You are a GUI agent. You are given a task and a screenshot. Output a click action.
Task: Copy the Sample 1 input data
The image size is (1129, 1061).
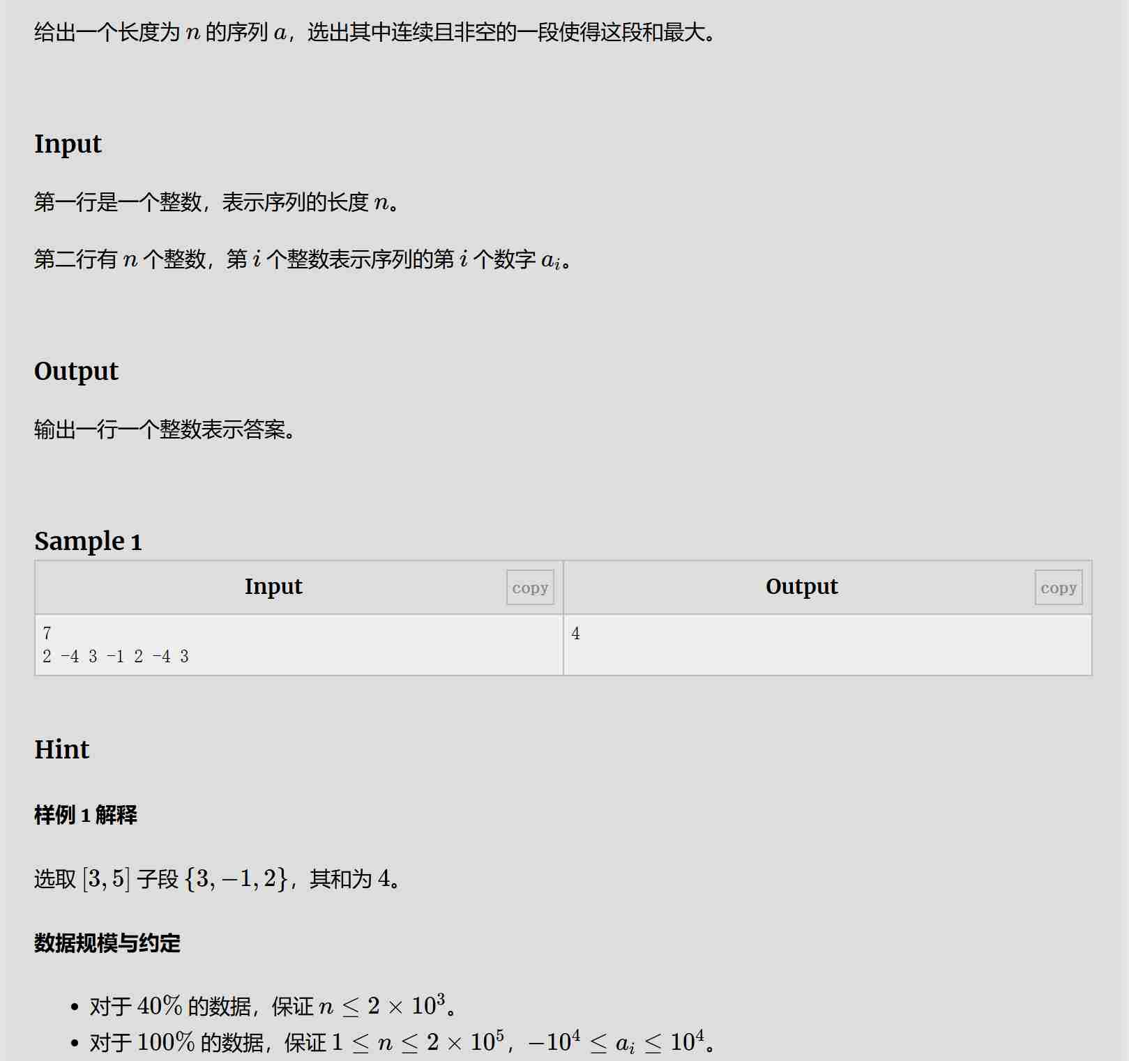click(x=530, y=588)
